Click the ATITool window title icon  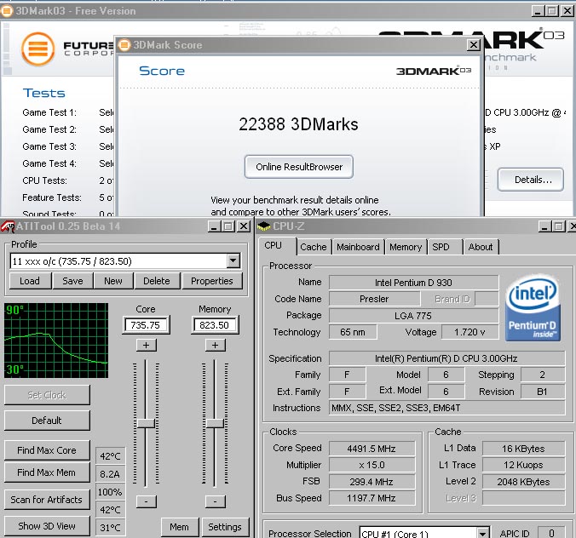pos(8,226)
